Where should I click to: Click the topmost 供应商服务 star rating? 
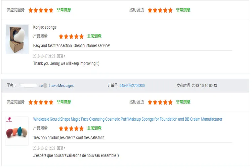pyautogui.click(x=41, y=10)
